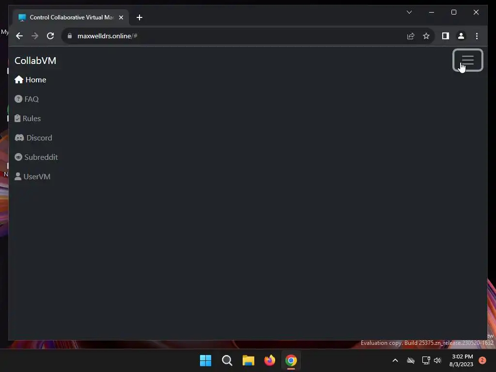
Task: Click the Discord logo icon
Action: click(19, 138)
